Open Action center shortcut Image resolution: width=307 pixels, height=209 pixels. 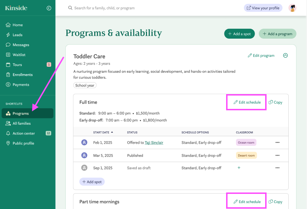click(24, 133)
